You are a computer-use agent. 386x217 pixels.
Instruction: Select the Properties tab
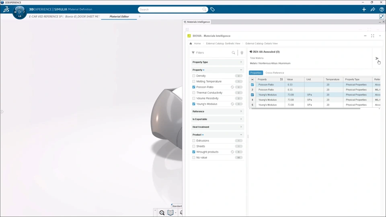(256, 73)
